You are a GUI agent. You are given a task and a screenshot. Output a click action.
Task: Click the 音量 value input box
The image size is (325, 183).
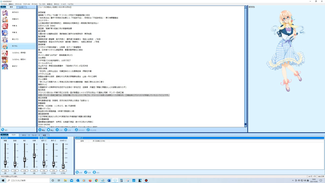pos(5,170)
